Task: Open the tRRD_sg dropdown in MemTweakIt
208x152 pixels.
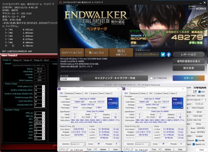Action: [43, 113]
